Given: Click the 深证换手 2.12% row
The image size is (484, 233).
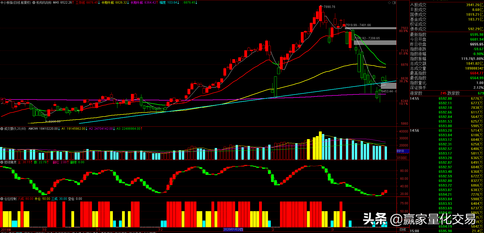Looking at the screenshot, I should (447, 88).
